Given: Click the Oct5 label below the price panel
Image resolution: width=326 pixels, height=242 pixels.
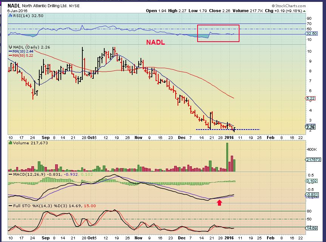Looking at the screenshot, I should coord(92,137).
